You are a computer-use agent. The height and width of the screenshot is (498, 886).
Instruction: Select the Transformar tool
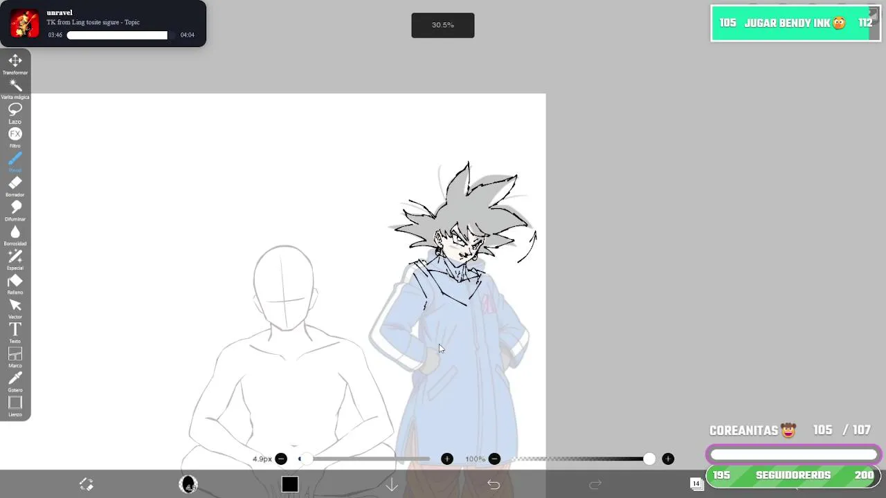click(15, 64)
